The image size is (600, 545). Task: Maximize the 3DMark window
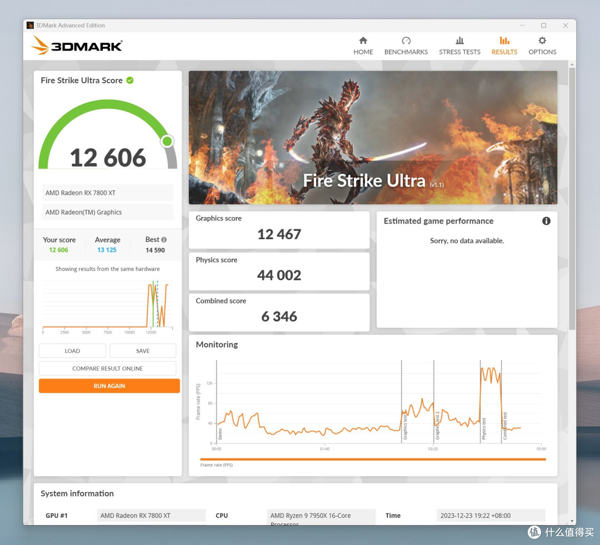(x=543, y=25)
